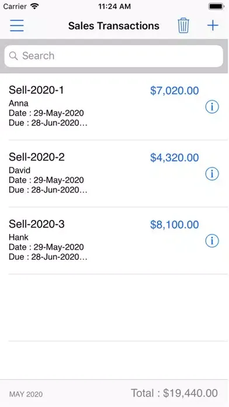Click the search magnifier icon
The height and width of the screenshot is (407, 229).
tap(13, 56)
